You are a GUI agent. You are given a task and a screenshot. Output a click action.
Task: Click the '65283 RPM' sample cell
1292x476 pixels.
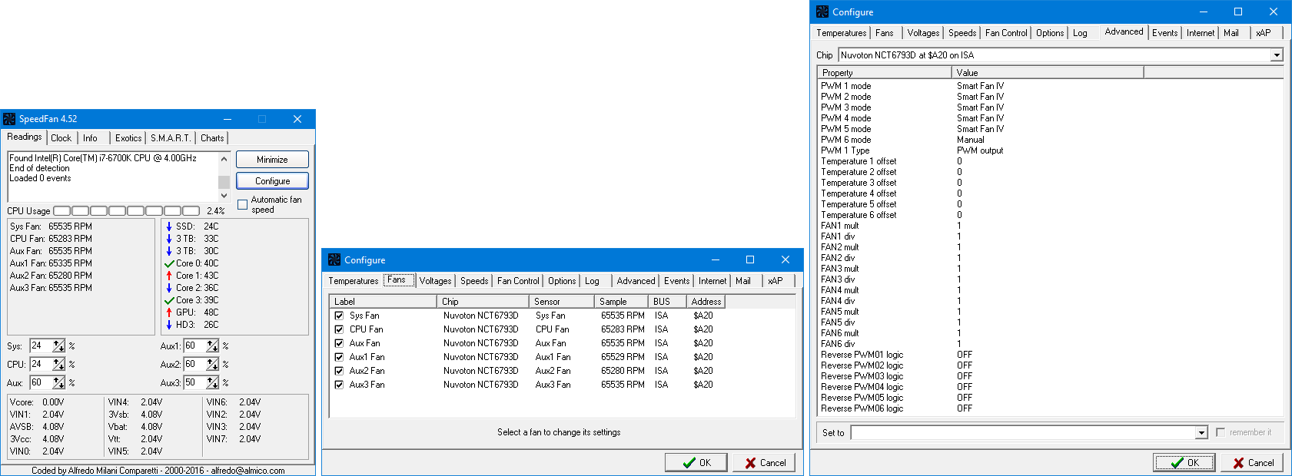click(623, 329)
